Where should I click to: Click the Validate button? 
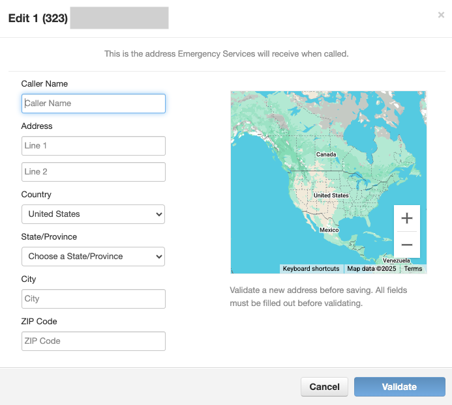[399, 387]
